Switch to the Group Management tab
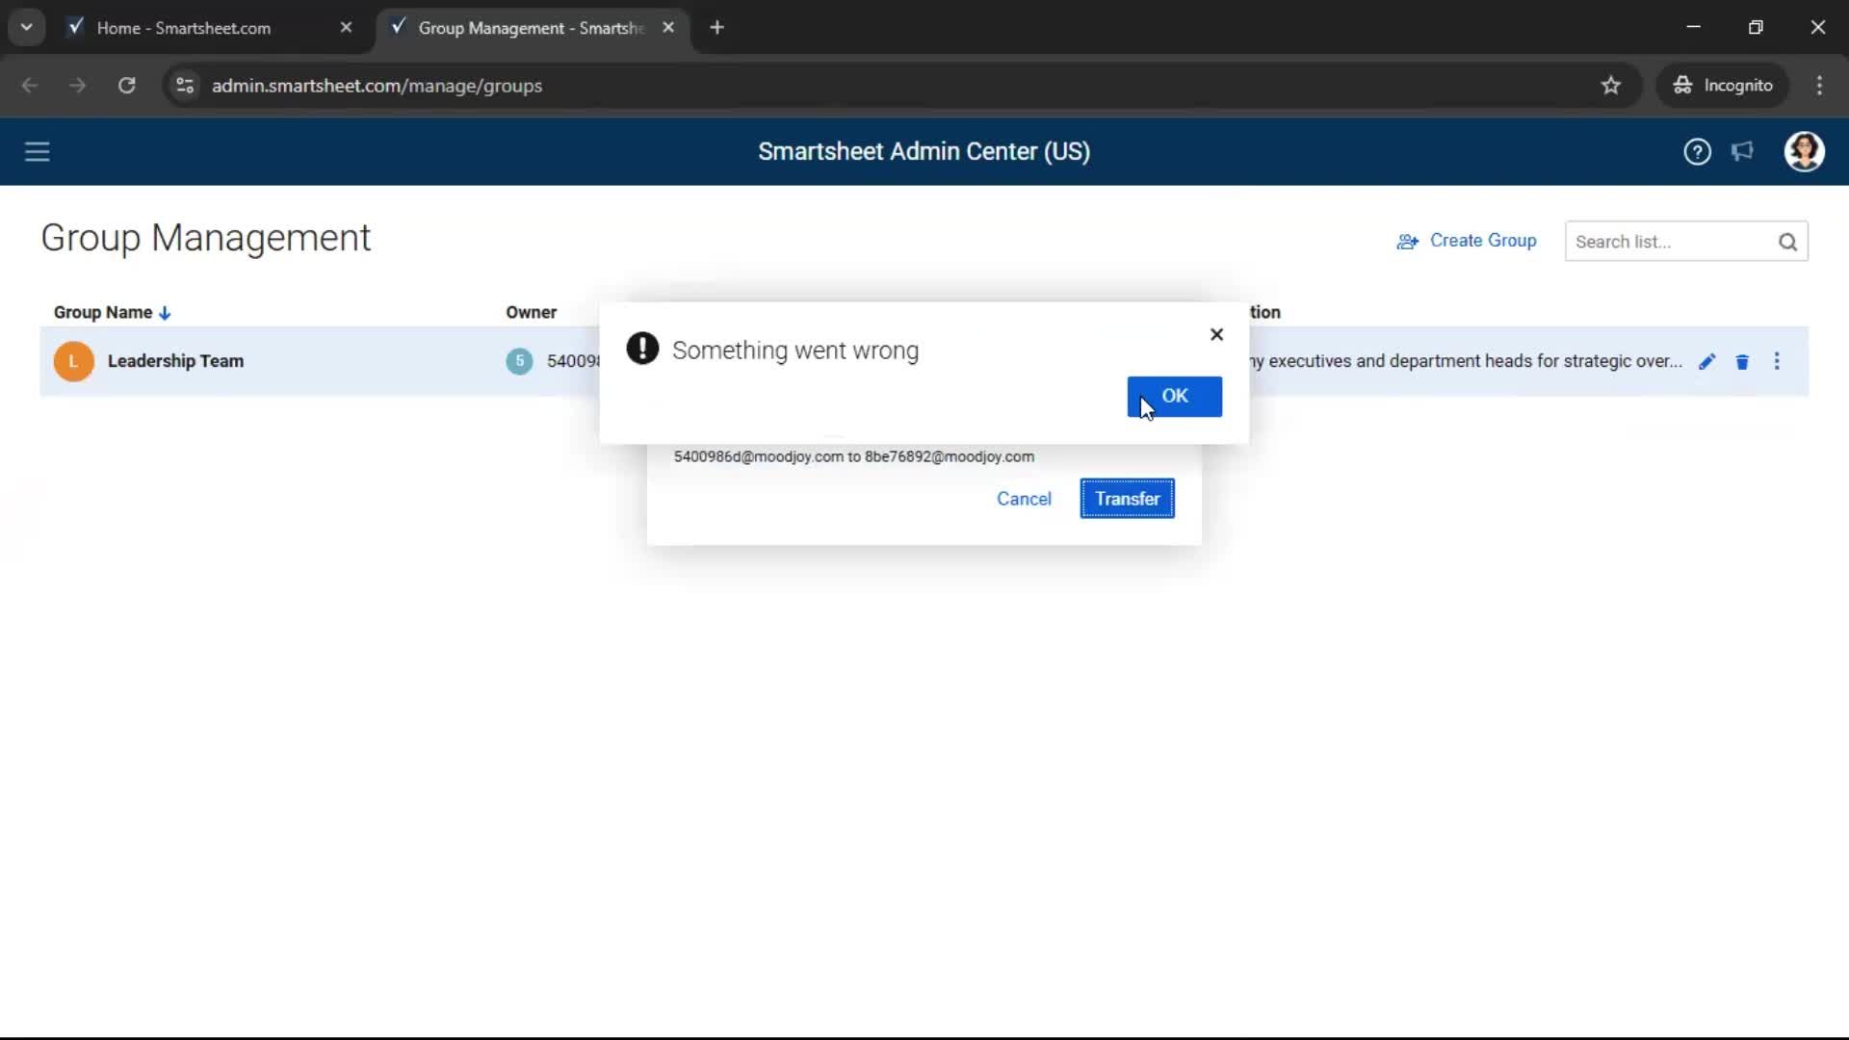The width and height of the screenshot is (1849, 1040). pos(520,28)
